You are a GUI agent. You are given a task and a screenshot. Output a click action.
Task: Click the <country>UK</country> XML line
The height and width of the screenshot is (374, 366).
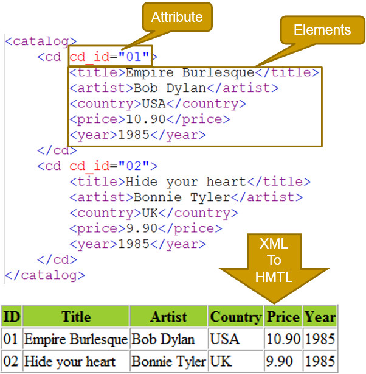pyautogui.click(x=154, y=213)
